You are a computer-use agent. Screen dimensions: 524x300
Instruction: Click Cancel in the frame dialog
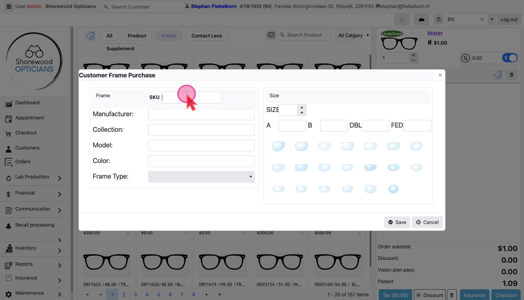point(427,222)
